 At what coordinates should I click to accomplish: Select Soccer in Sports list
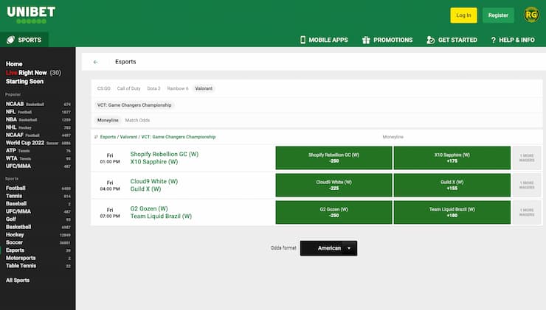pos(38,242)
